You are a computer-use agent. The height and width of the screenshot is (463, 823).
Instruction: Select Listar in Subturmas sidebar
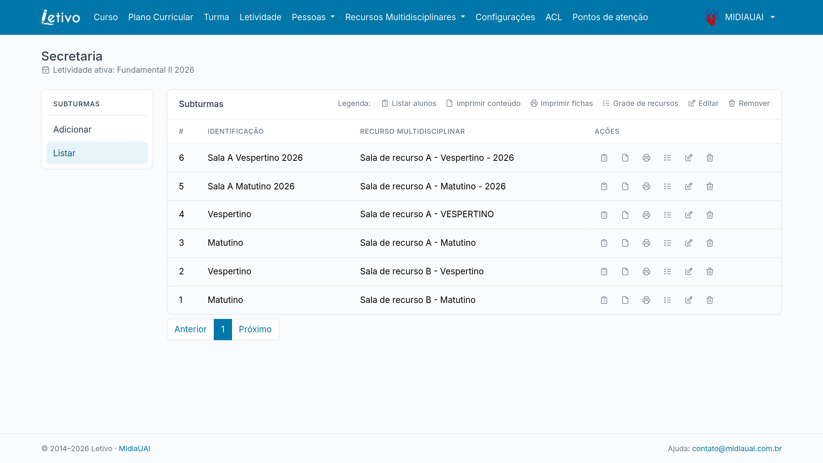pyautogui.click(x=97, y=153)
